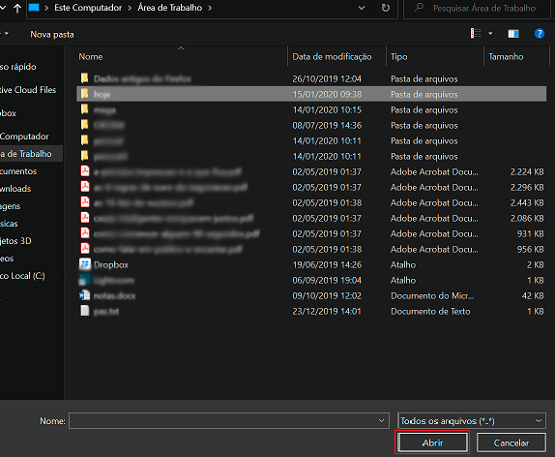Screen dimensions: 555x457
Task: Sort by Data de modificação column
Action: coord(332,57)
